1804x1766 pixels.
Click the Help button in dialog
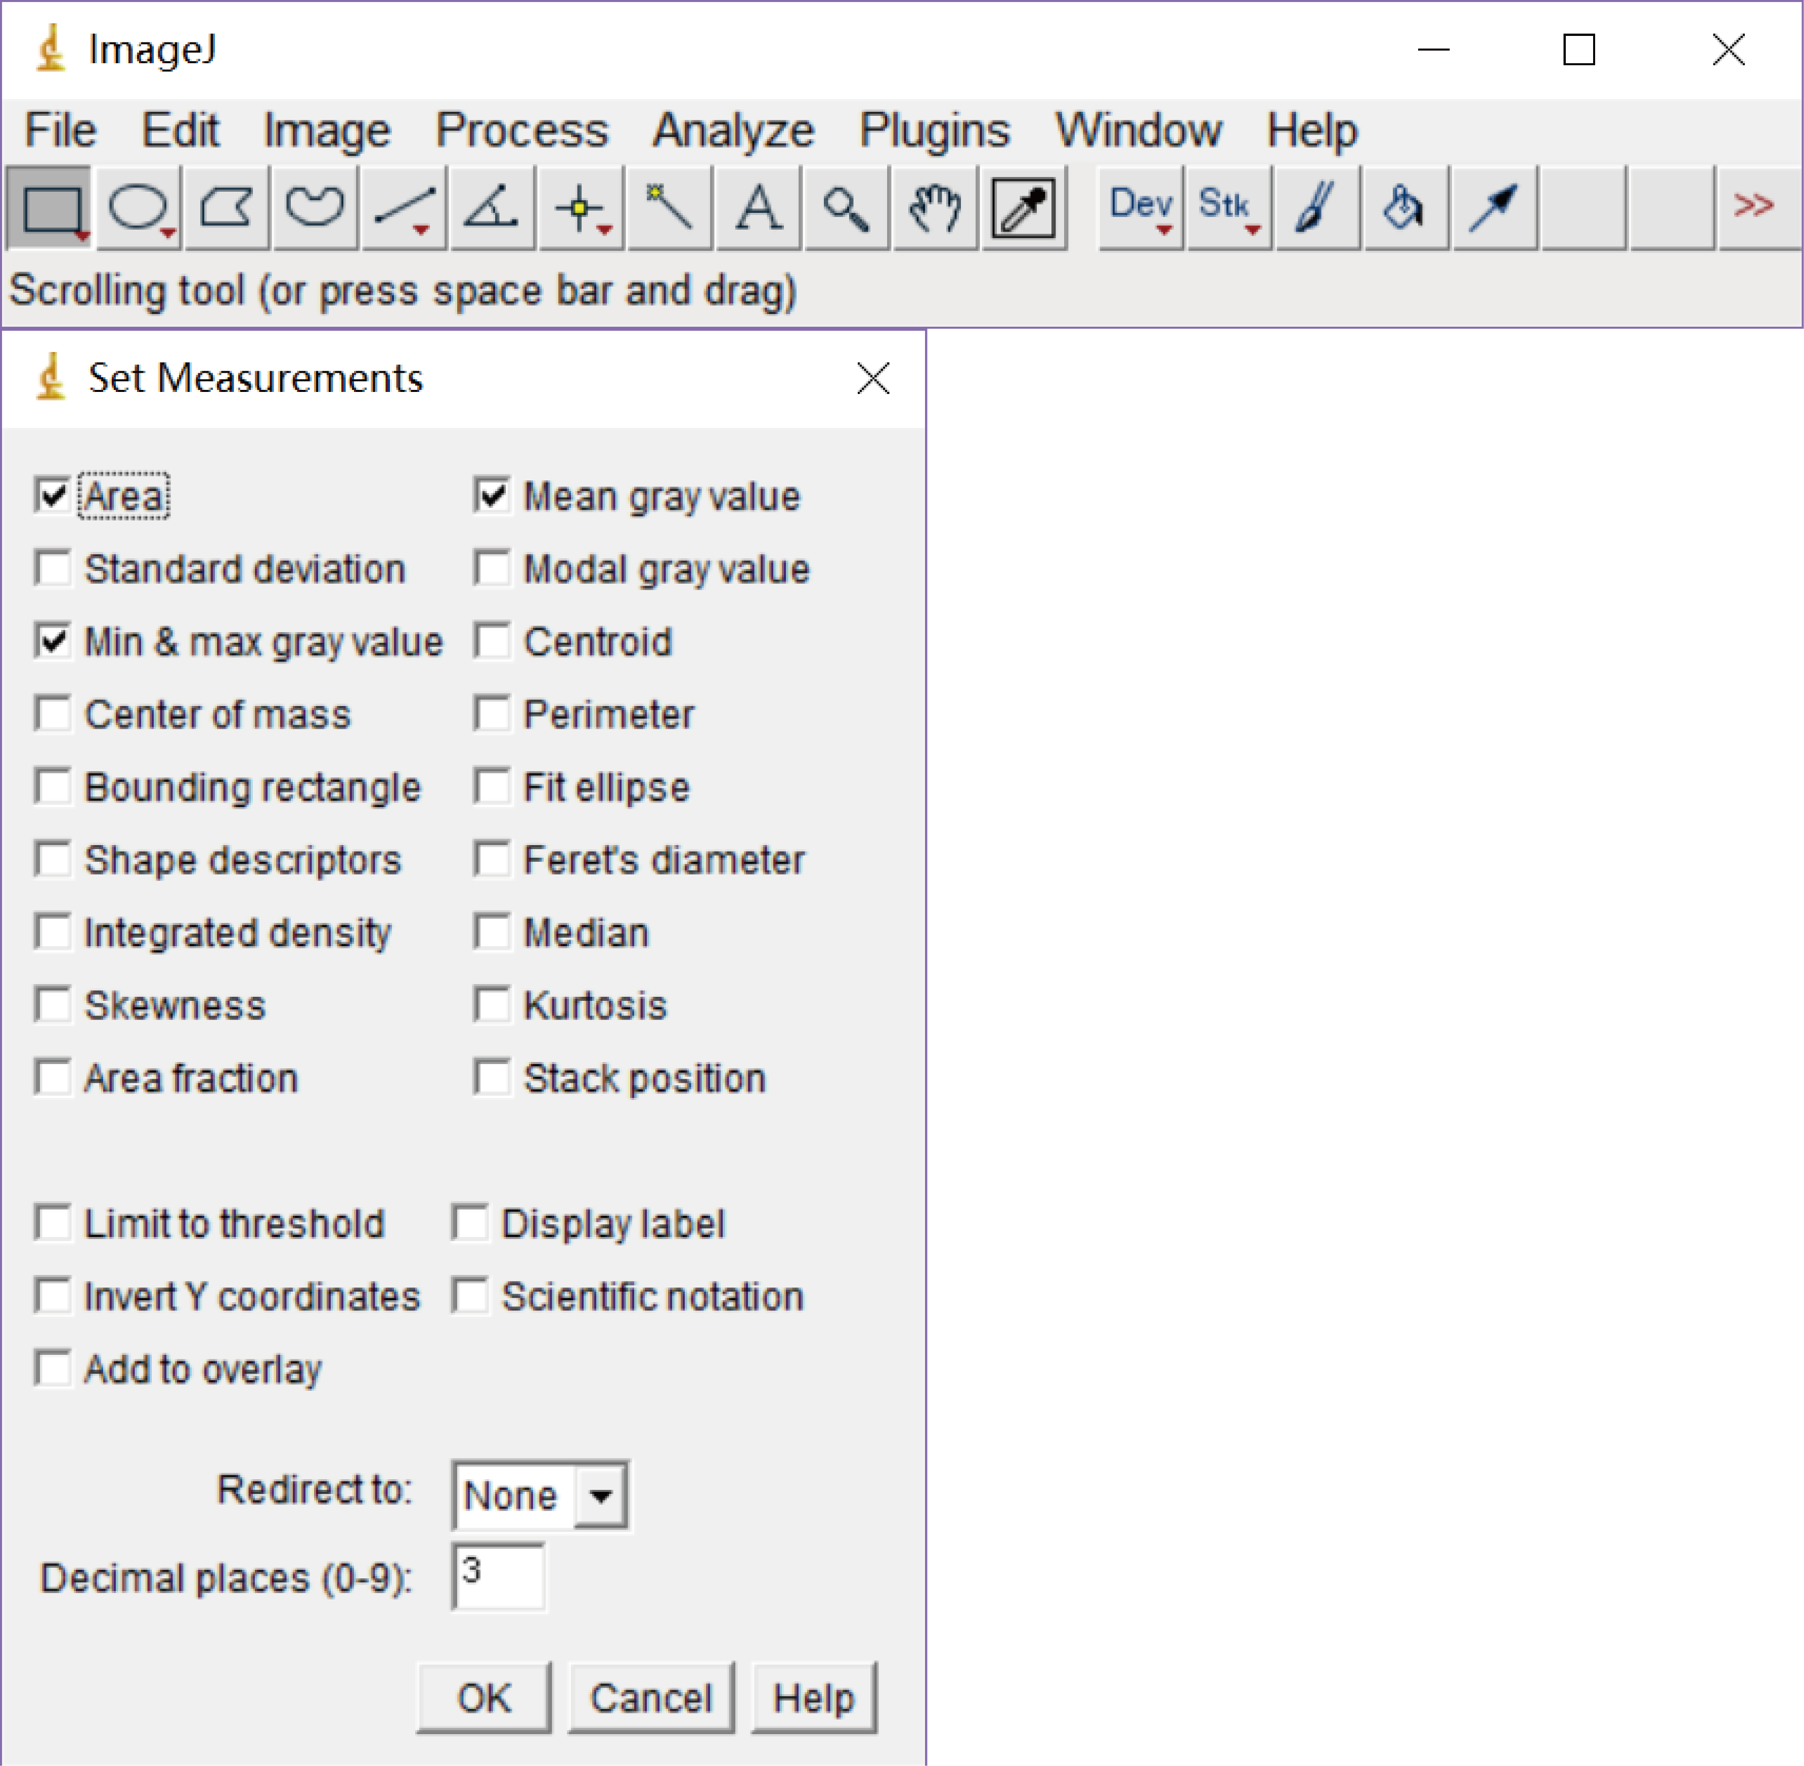click(813, 1697)
